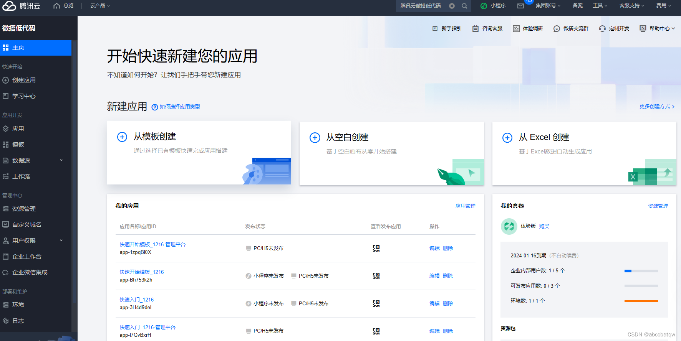The height and width of the screenshot is (341, 681).
Task: Select 主页 in the sidebar
Action: [36, 48]
